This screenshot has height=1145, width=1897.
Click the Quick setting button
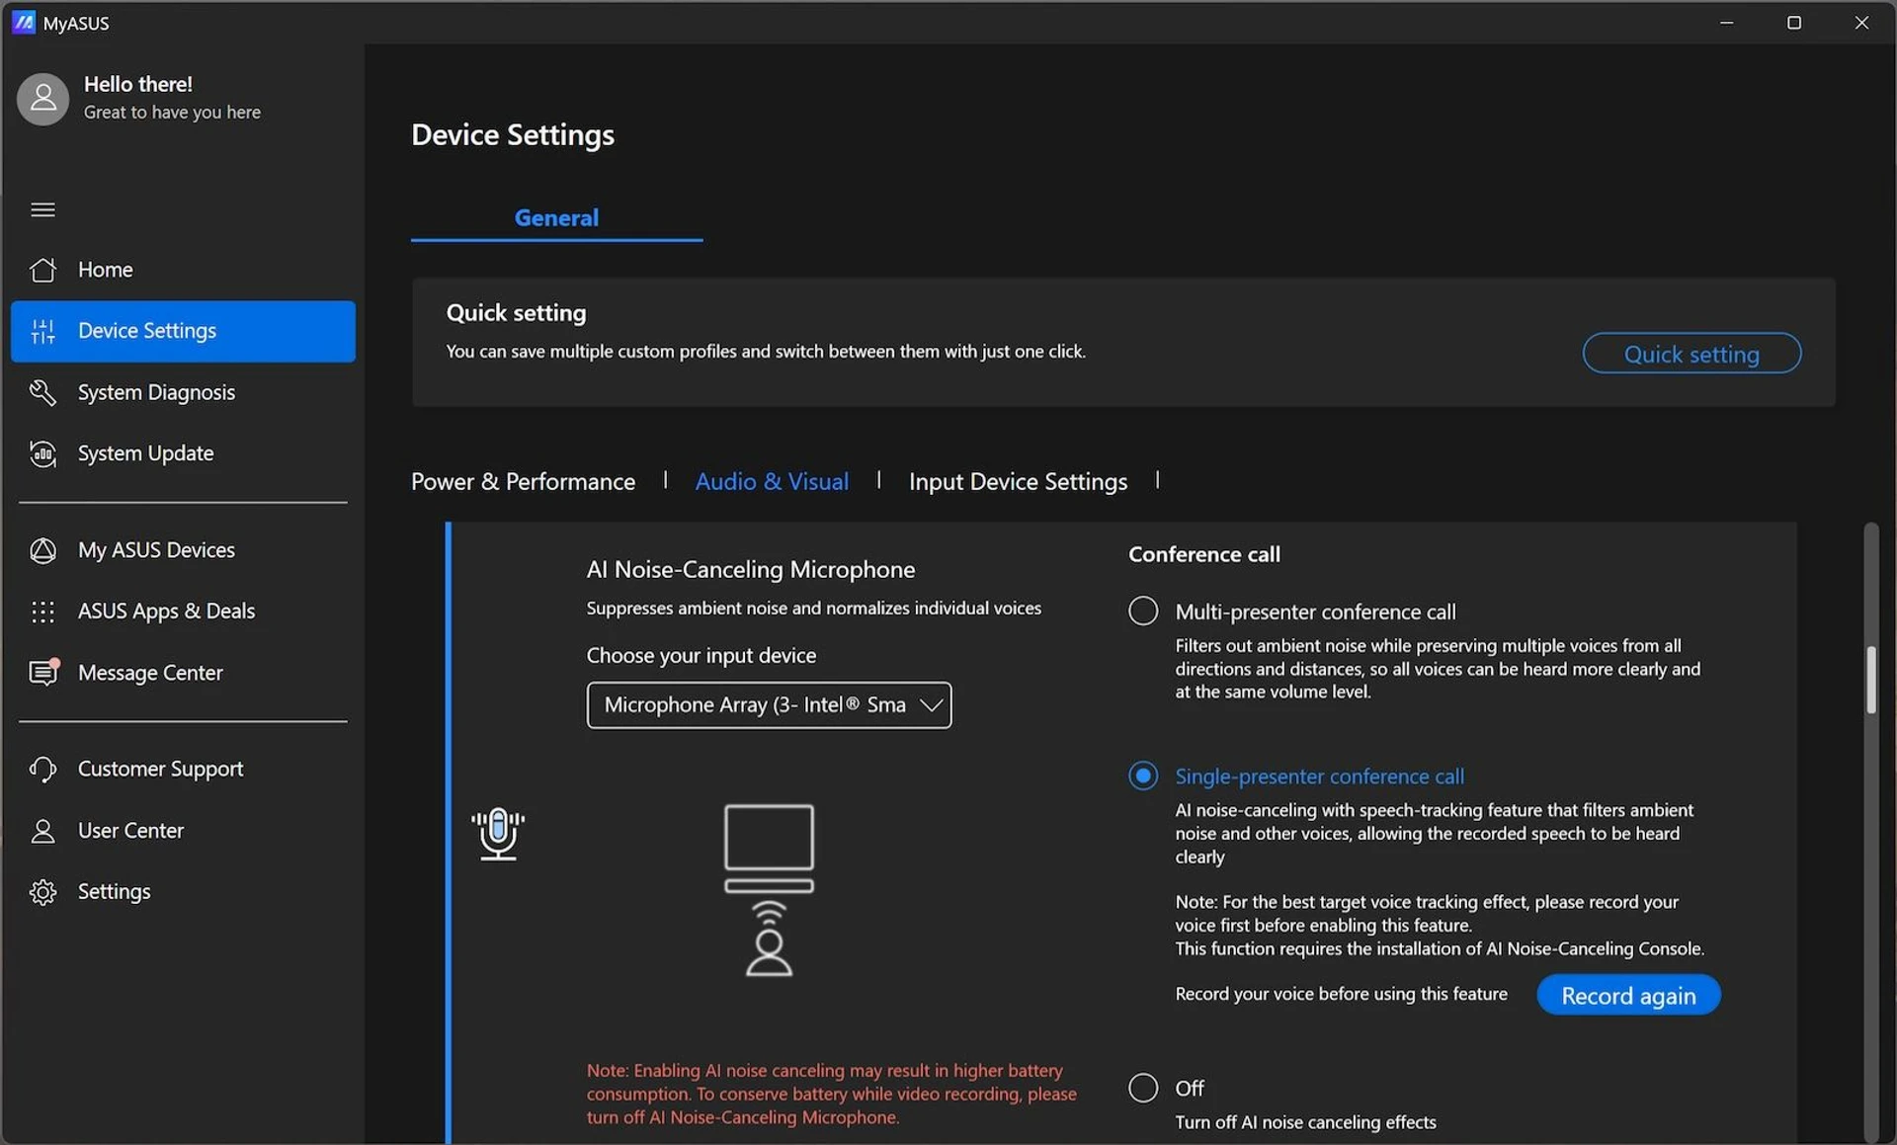tap(1691, 354)
